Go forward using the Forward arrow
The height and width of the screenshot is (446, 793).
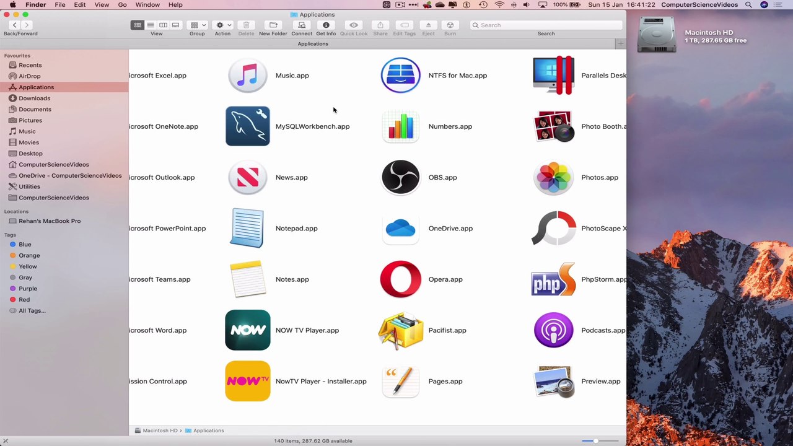(26, 25)
